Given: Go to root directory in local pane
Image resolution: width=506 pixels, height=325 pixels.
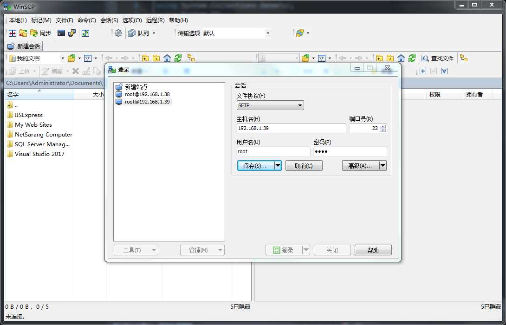Looking at the screenshot, I should coord(156,58).
